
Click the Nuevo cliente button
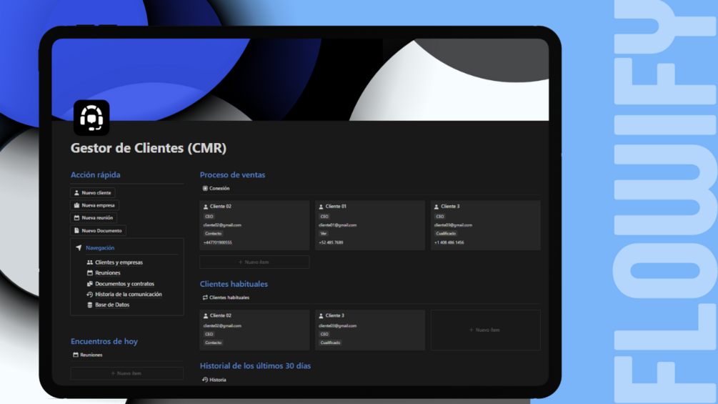92,193
